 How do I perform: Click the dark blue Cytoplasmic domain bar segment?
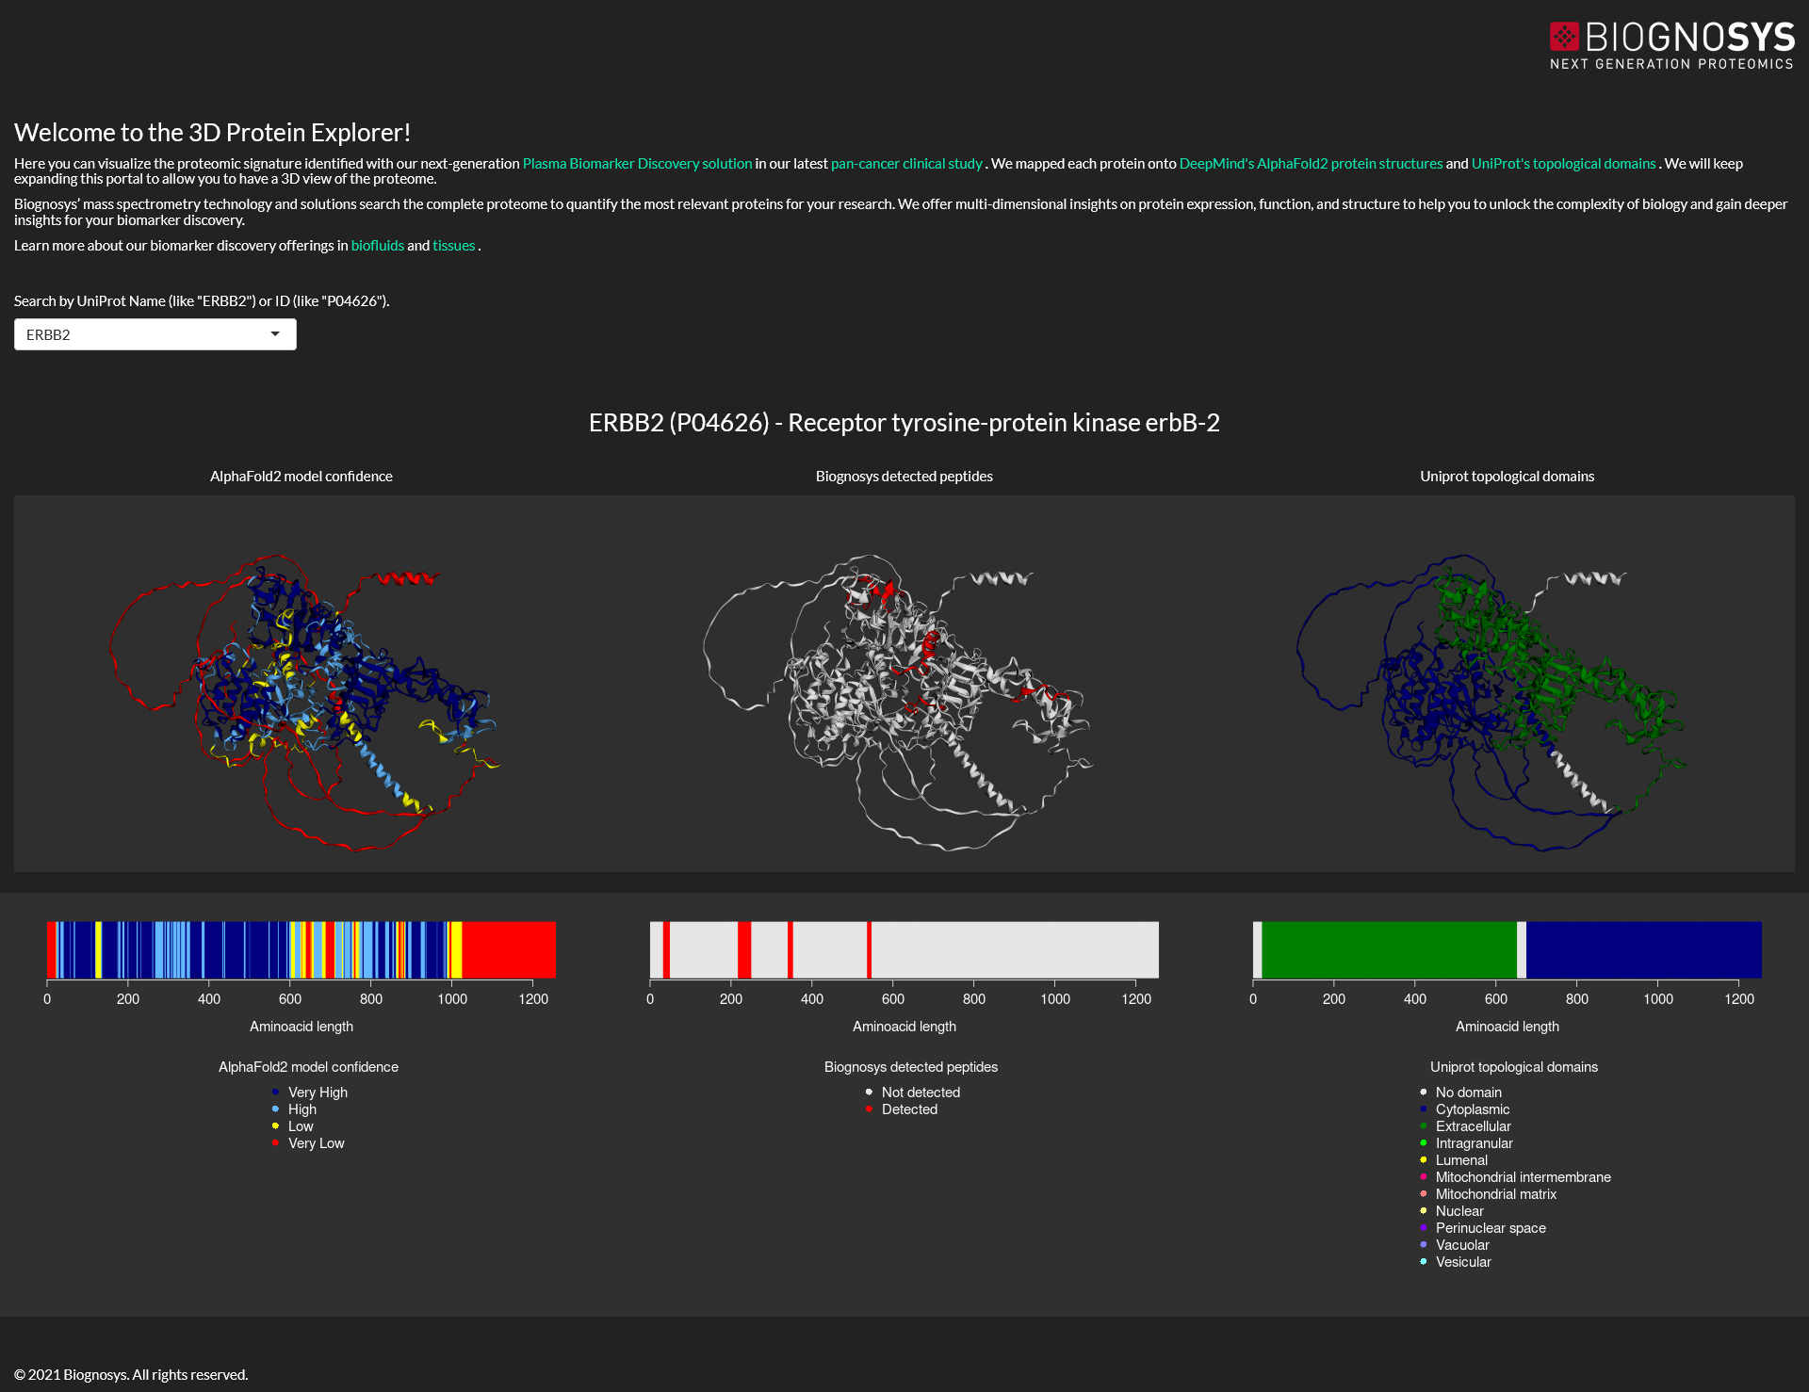[1644, 950]
